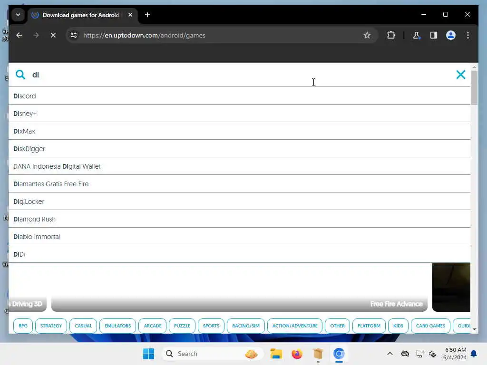Viewport: 487px width, 365px height.
Task: Open the Other category
Action: 337,326
